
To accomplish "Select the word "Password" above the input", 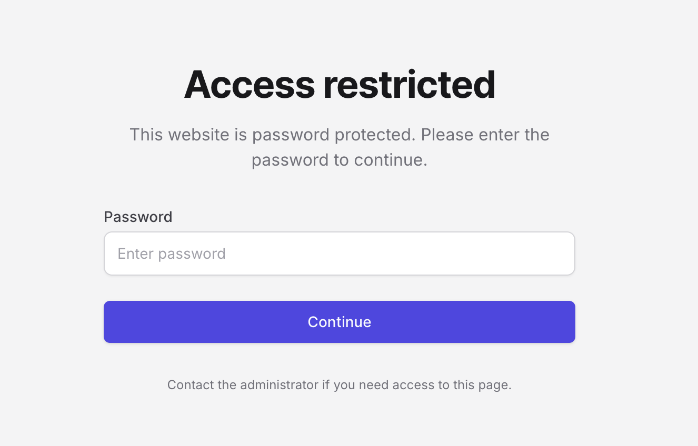I will click(x=138, y=217).
